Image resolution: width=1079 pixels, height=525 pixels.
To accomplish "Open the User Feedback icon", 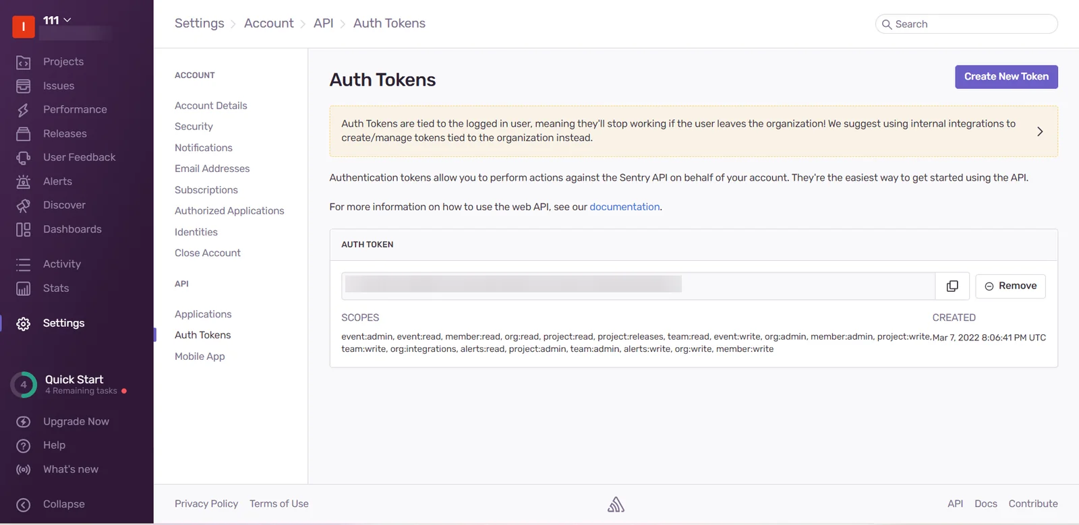I will (x=23, y=158).
